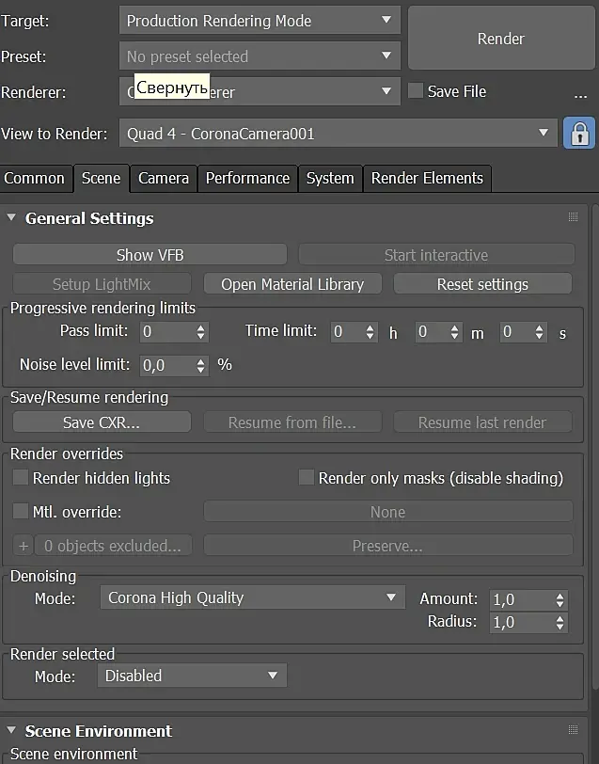Open the Target rendering mode dropdown

coord(260,21)
